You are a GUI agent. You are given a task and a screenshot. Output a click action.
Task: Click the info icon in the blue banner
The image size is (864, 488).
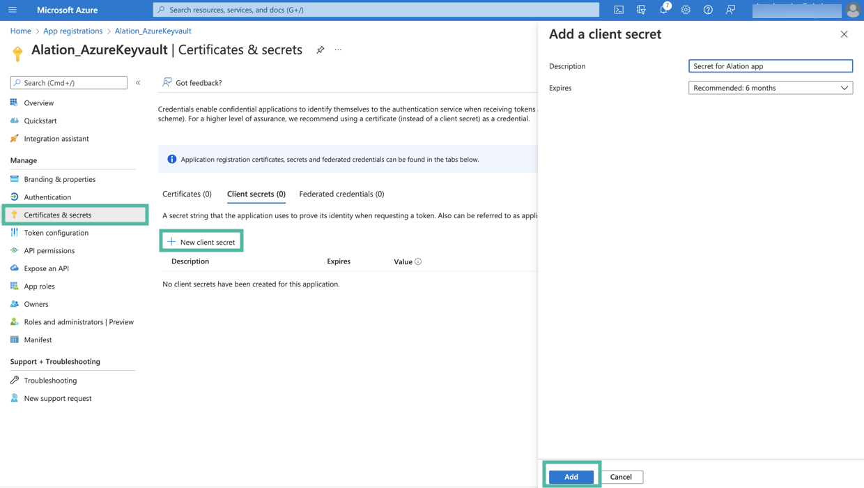point(171,160)
